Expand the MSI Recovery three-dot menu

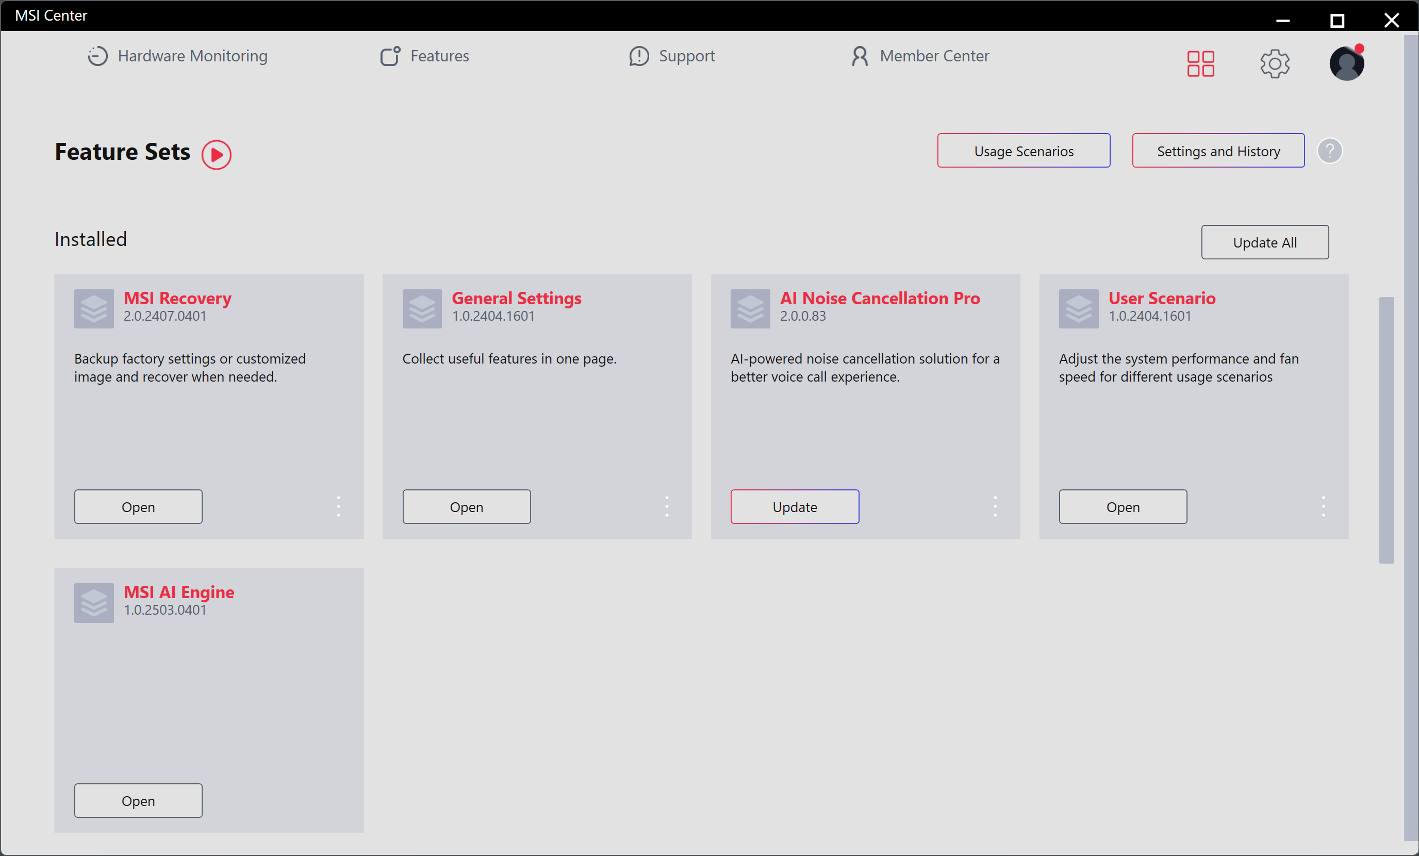tap(339, 506)
